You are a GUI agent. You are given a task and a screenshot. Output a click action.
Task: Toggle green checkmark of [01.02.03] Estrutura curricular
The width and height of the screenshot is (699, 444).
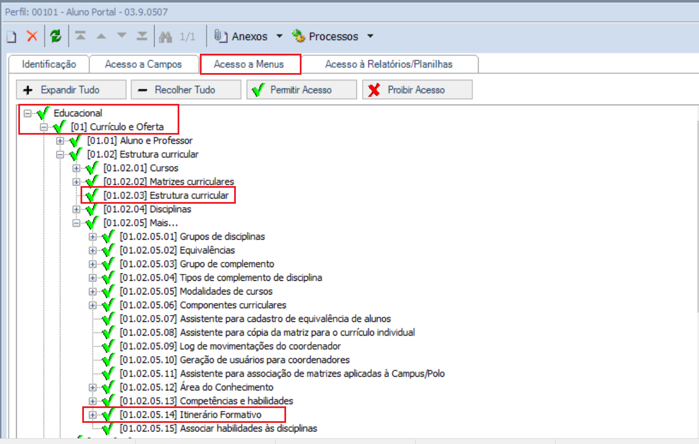tap(92, 195)
